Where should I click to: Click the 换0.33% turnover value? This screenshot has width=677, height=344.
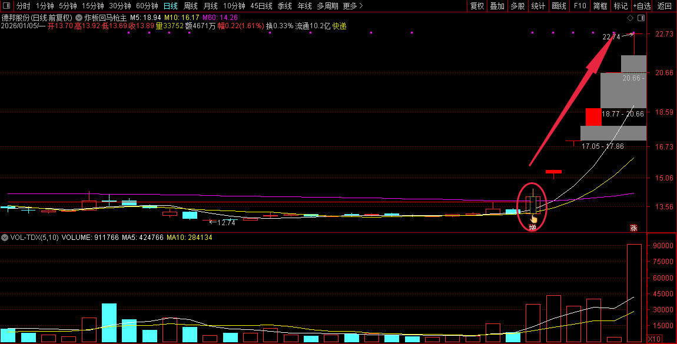[280, 26]
